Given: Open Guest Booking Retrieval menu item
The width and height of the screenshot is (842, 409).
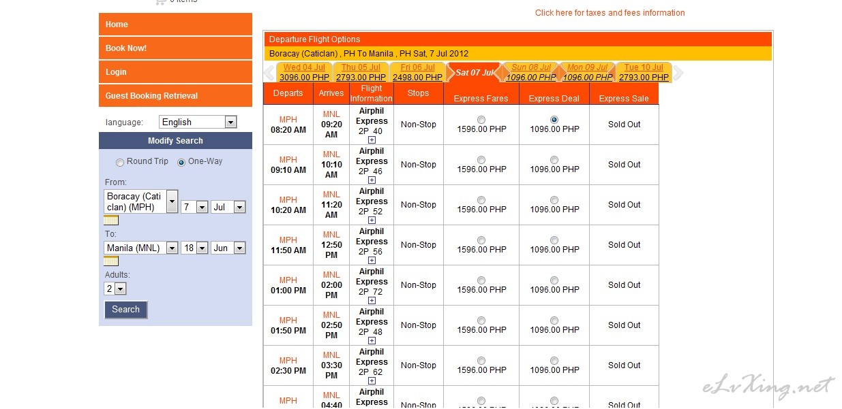Looking at the screenshot, I should point(175,96).
